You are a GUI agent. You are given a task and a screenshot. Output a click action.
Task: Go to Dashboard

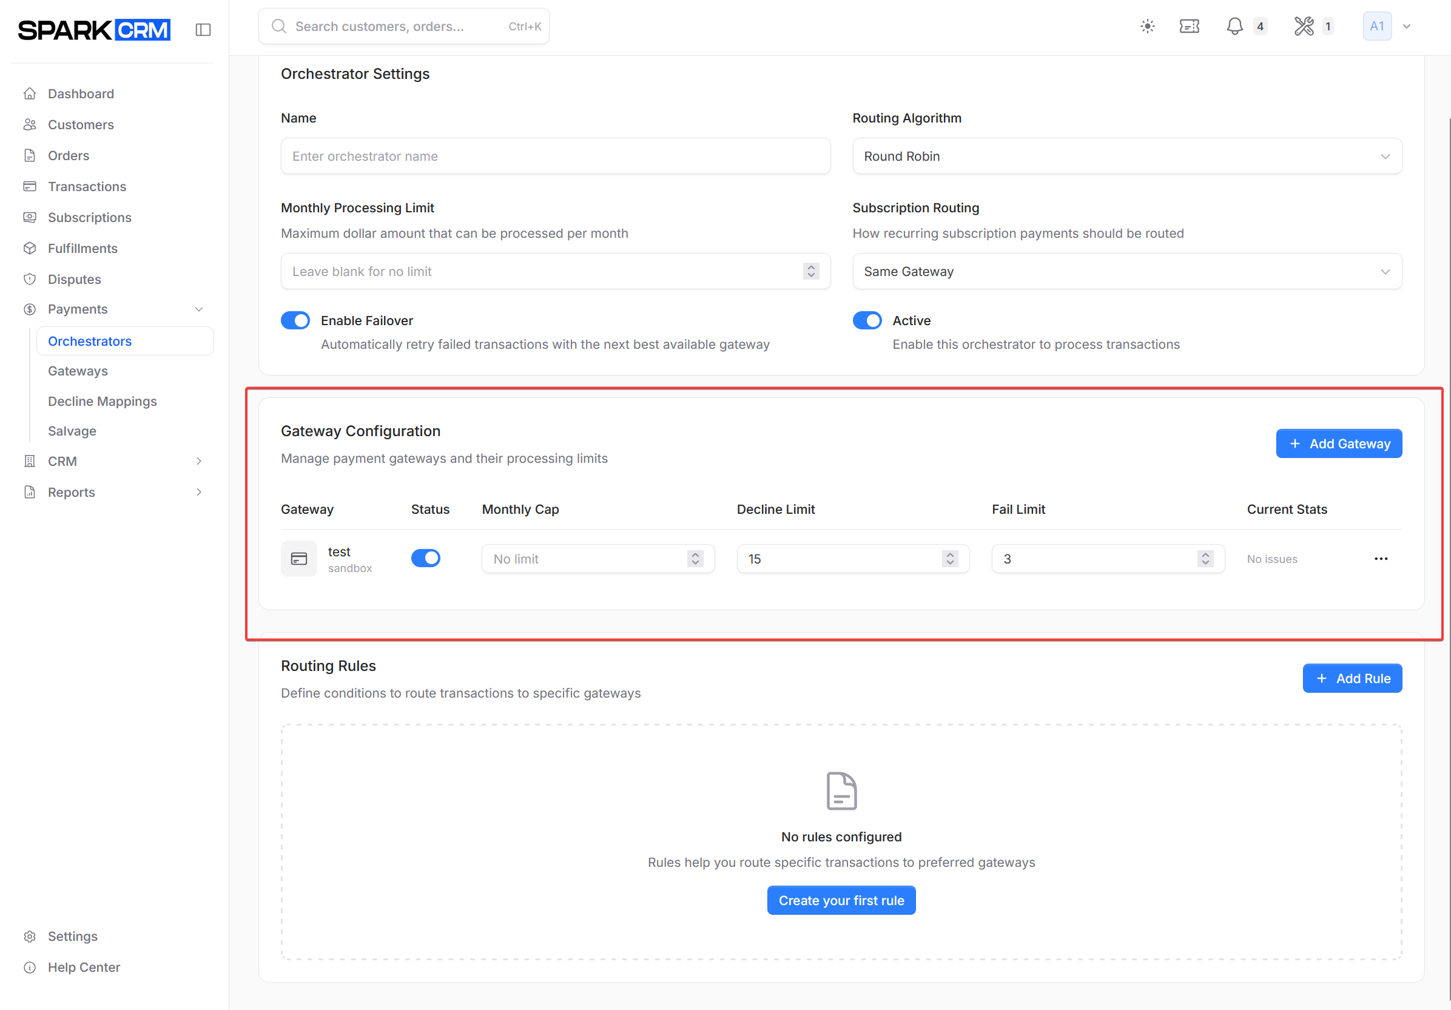81,93
